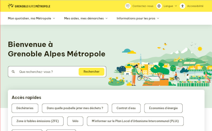Click the Bienvenue à Grenoble Alpes Métropole heading

(x=56, y=49)
